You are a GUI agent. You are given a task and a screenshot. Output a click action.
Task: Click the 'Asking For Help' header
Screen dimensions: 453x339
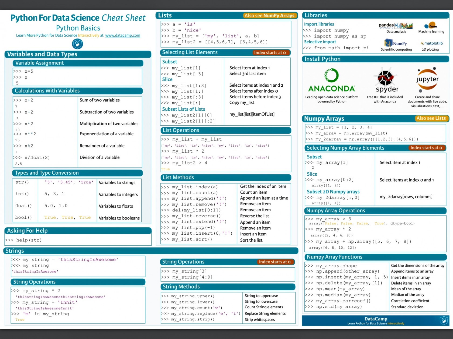pyautogui.click(x=78, y=231)
